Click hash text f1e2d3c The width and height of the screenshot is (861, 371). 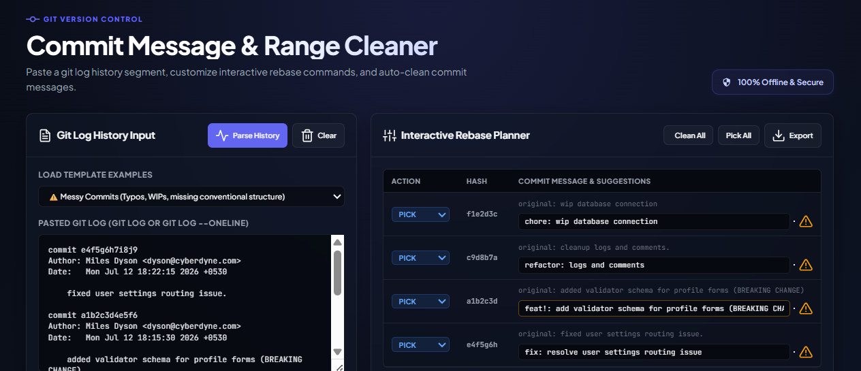point(482,214)
